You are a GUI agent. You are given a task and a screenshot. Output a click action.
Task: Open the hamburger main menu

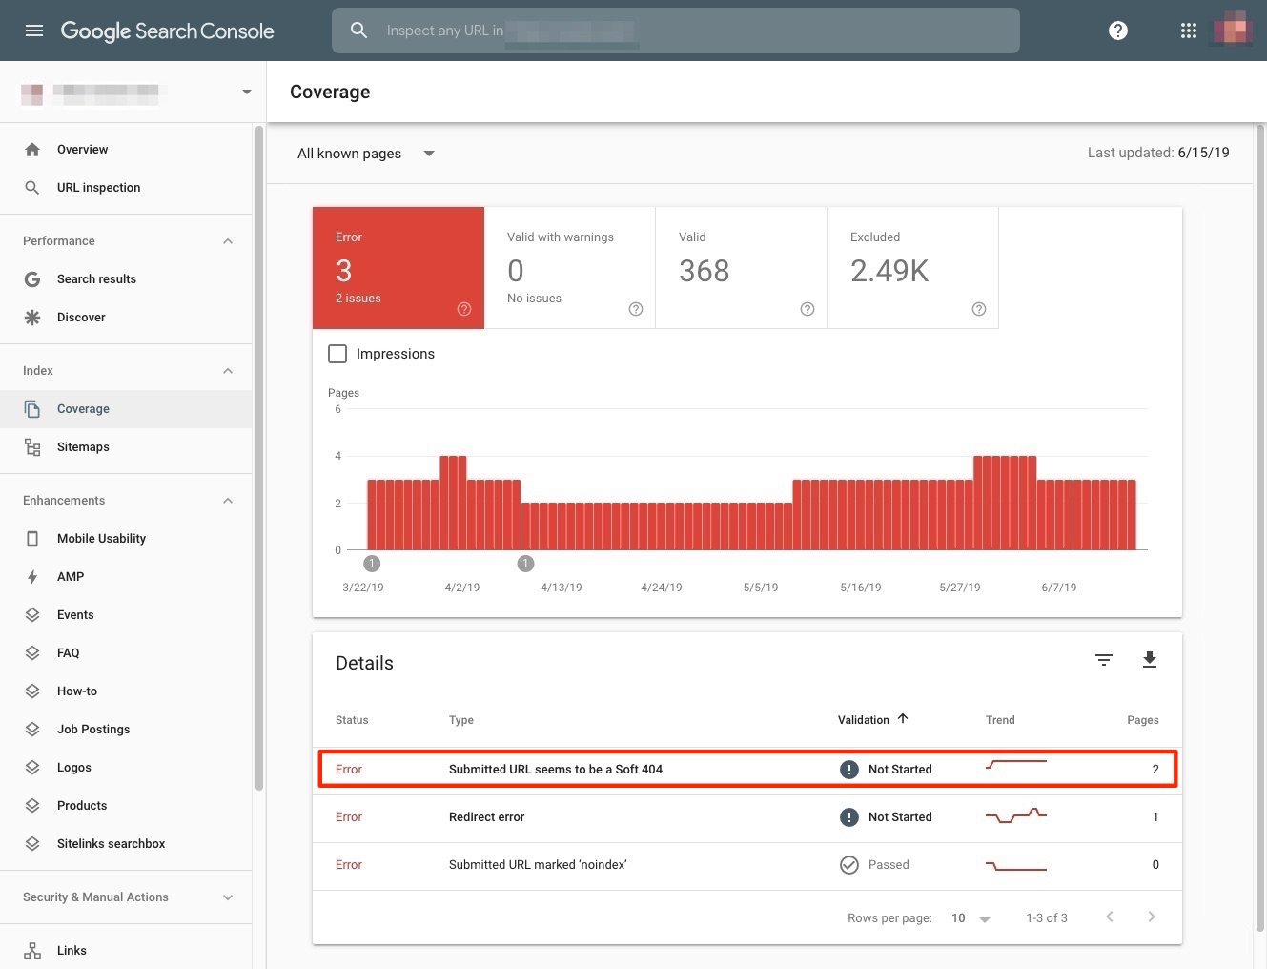[34, 31]
